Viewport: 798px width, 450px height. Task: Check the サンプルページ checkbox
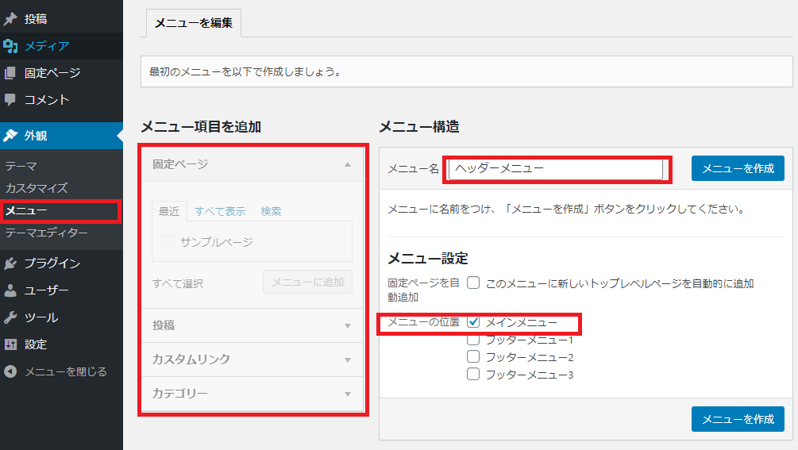(168, 241)
